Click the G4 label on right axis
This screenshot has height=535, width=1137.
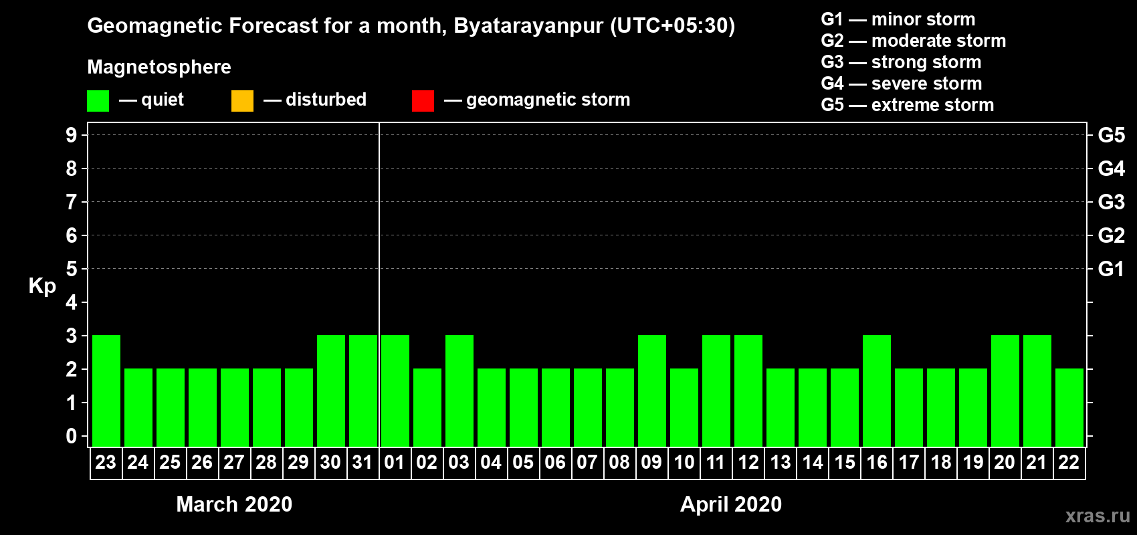coord(1112,169)
